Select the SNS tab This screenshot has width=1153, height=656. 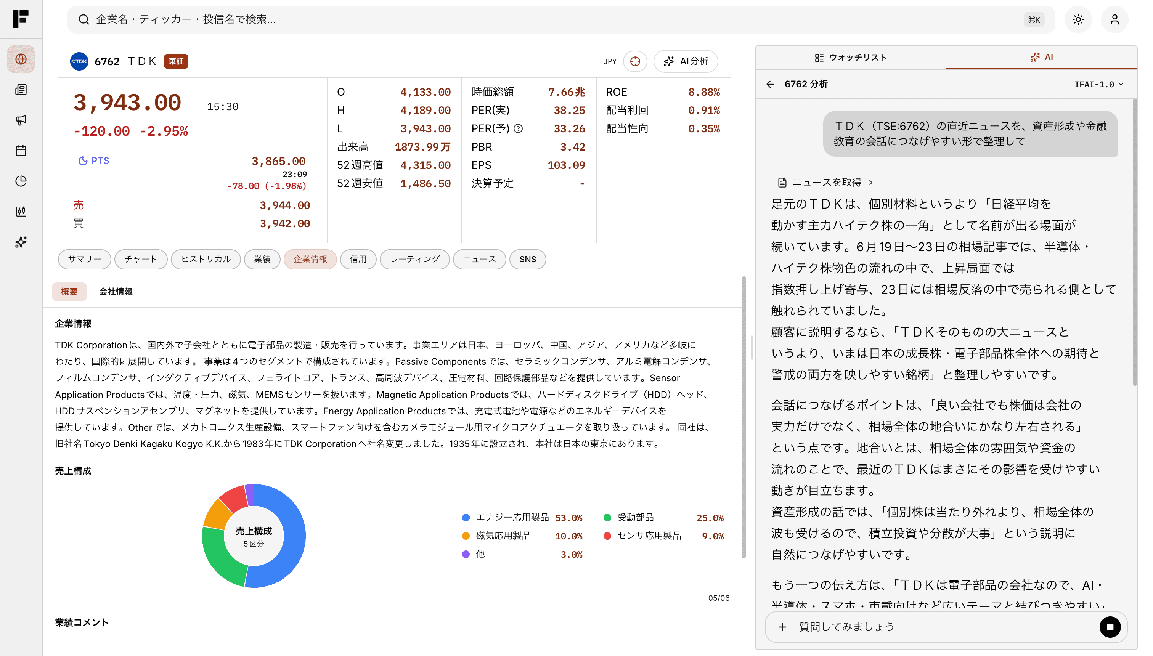[x=528, y=259]
